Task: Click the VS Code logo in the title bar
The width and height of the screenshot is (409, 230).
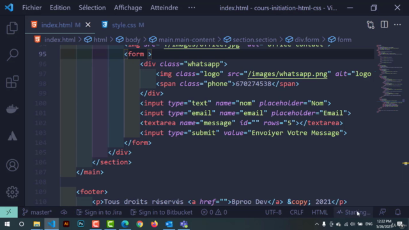Action: pos(9,8)
